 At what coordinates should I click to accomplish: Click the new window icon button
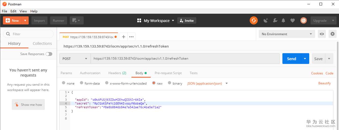coord(75,20)
